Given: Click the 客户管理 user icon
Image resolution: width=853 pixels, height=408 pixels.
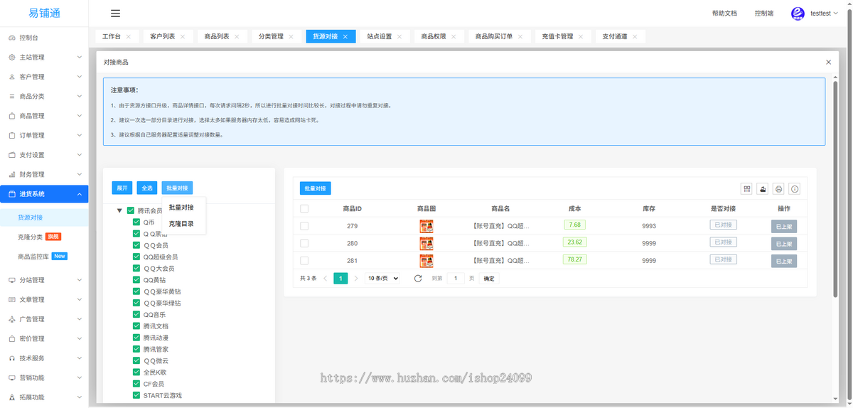Looking at the screenshot, I should pos(12,77).
